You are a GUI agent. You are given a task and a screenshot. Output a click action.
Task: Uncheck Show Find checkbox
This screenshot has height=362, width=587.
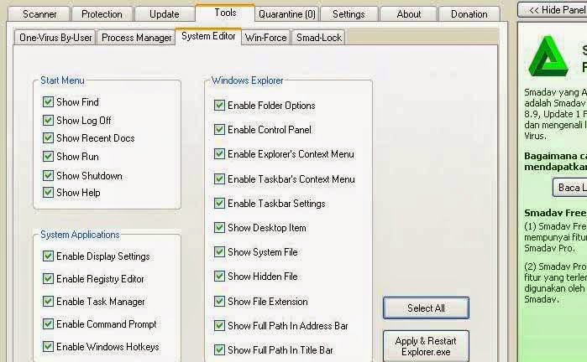pos(48,101)
